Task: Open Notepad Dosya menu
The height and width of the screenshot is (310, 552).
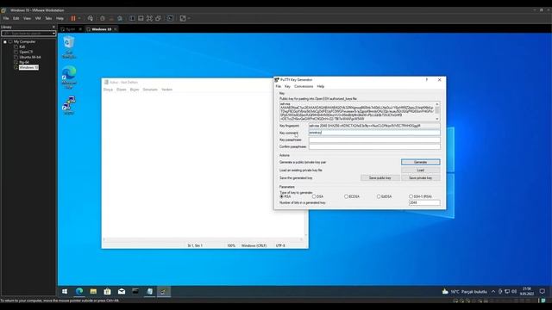Action: [x=108, y=90]
